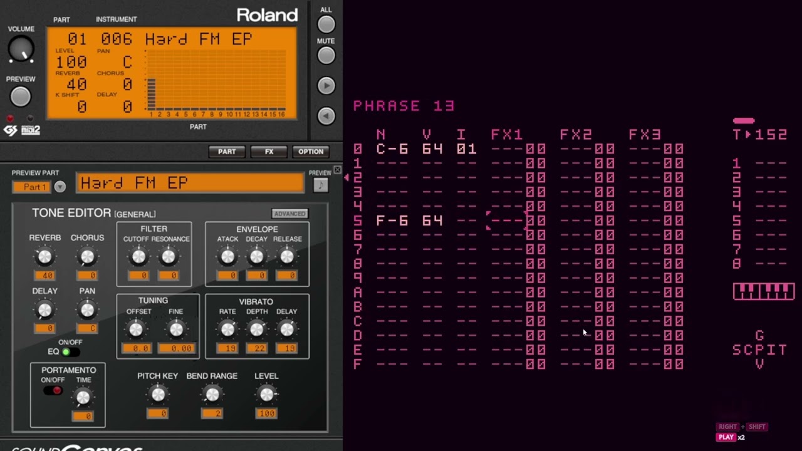Click part number 01 on display
Viewport: 802px width, 451px height.
76,39
